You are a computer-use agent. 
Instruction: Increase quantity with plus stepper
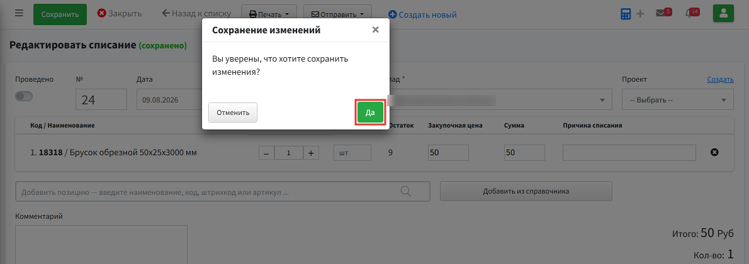coord(311,153)
